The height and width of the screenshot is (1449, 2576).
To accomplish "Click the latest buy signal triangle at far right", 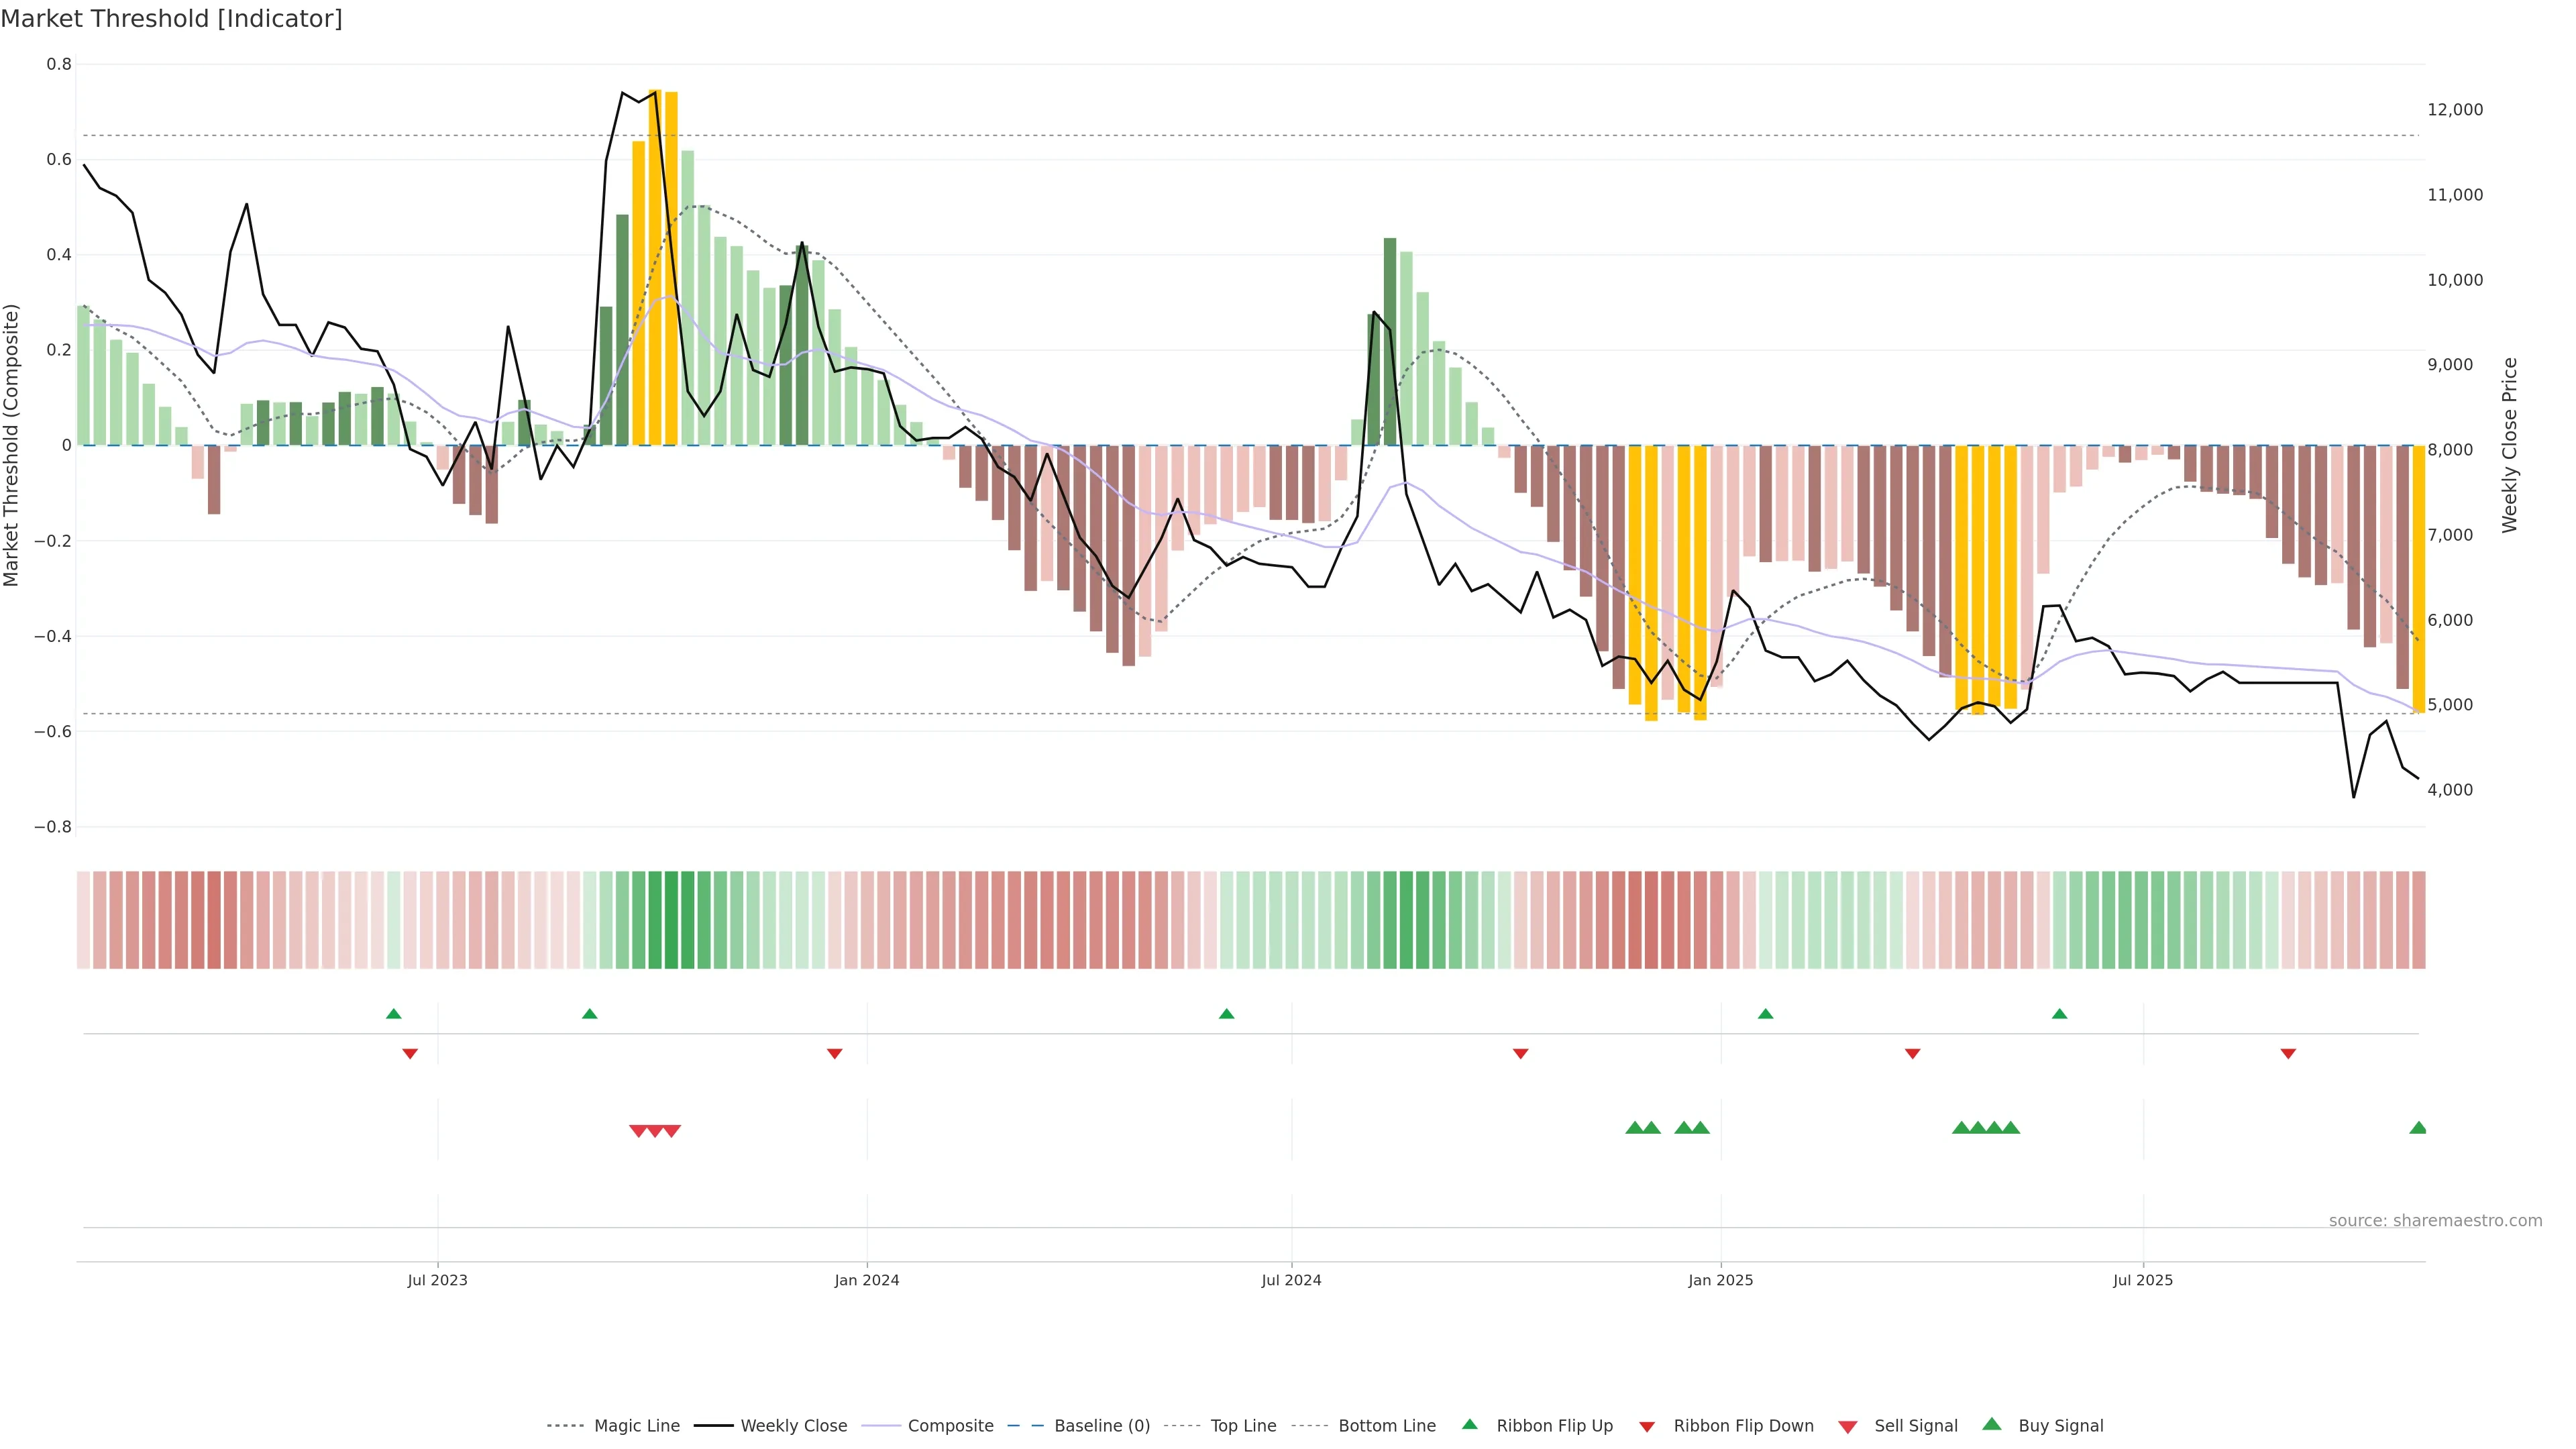I will click(2418, 1128).
